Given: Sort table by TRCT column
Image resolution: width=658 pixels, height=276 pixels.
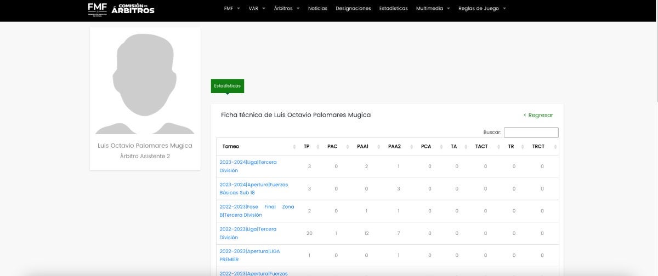Looking at the screenshot, I should click(x=538, y=146).
